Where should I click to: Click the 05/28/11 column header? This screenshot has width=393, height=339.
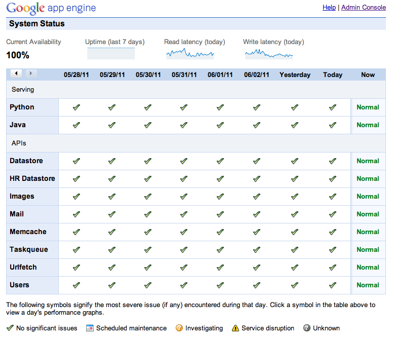(x=76, y=75)
